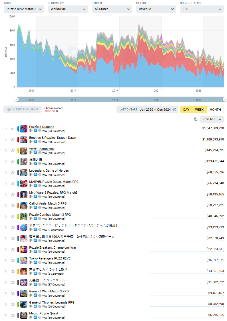Open the Empires & Puzzles app icon
Viewport: 227px width, 321px height.
point(23,140)
